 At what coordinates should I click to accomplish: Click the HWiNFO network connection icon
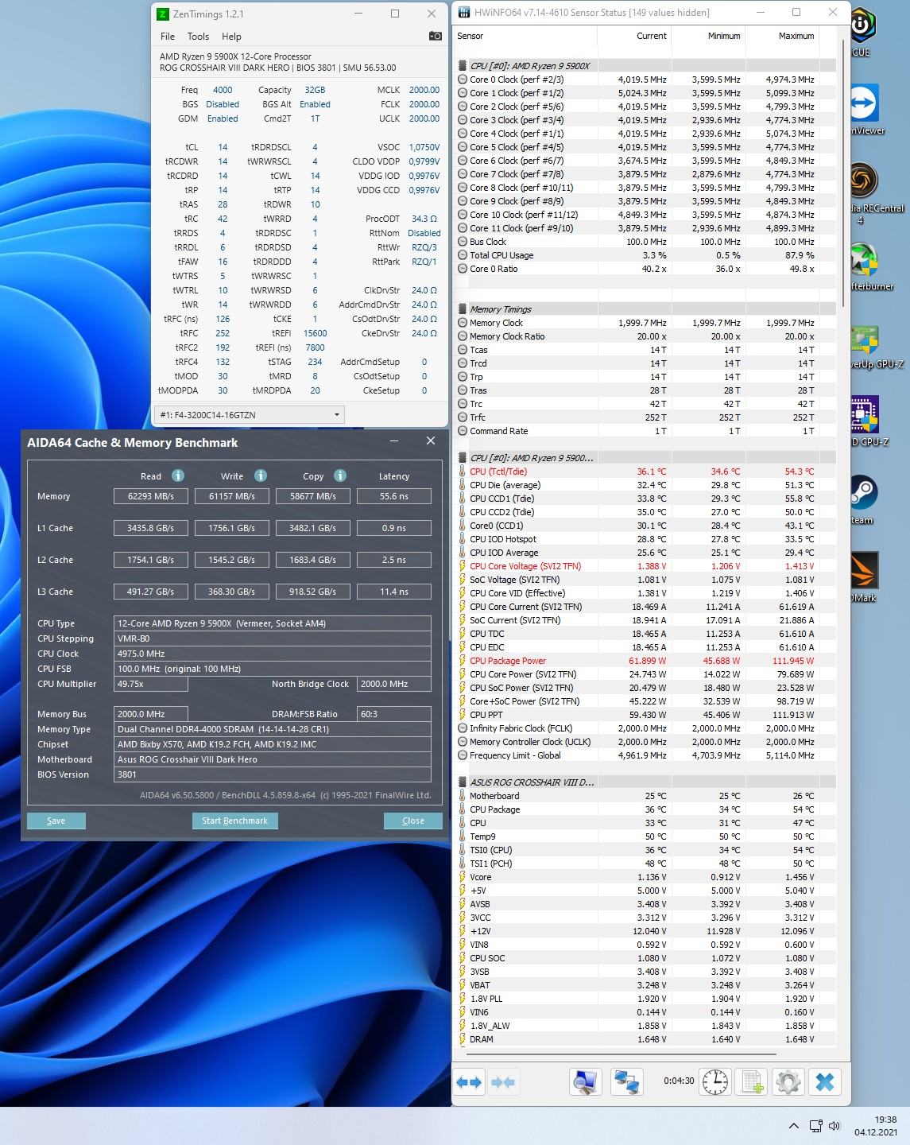click(x=627, y=1082)
